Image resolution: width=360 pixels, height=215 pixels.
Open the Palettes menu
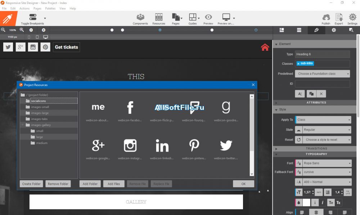coord(50,9)
